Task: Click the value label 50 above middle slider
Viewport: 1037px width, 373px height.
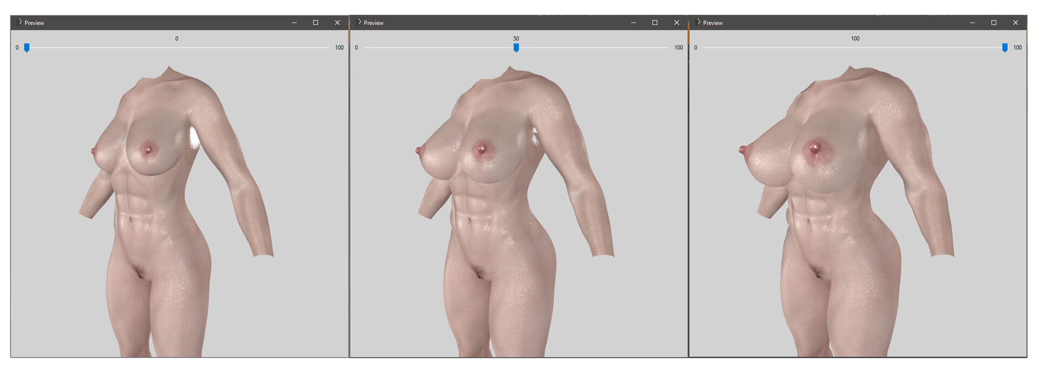Action: [x=516, y=39]
